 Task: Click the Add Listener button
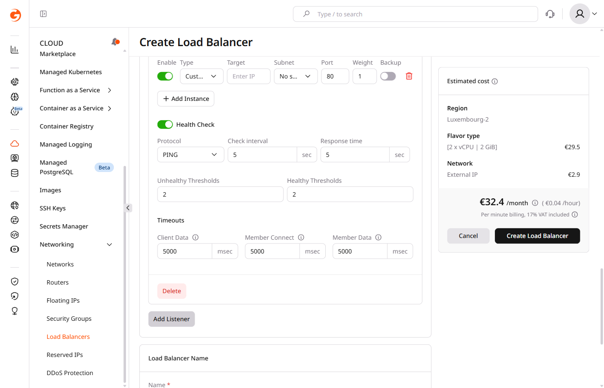[172, 319]
